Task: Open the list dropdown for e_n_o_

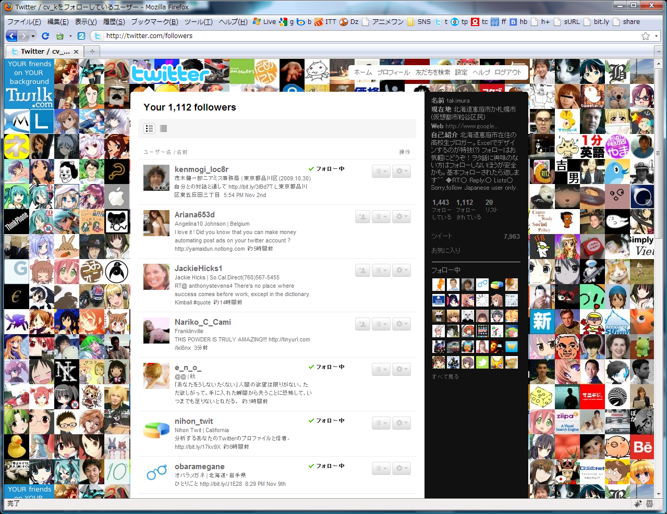Action: coord(381,369)
